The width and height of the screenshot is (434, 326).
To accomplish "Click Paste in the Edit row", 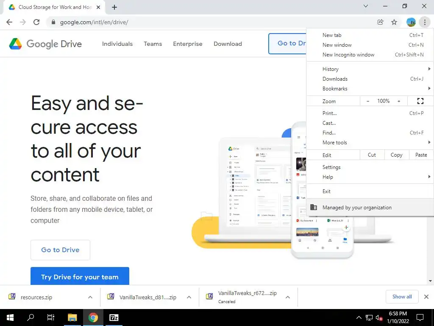I will click(x=421, y=155).
